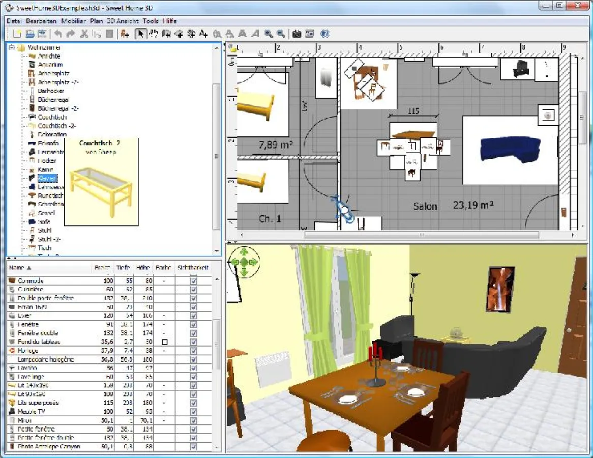This screenshot has height=458, width=593.
Task: Select the room creation tool
Action: coord(179,34)
